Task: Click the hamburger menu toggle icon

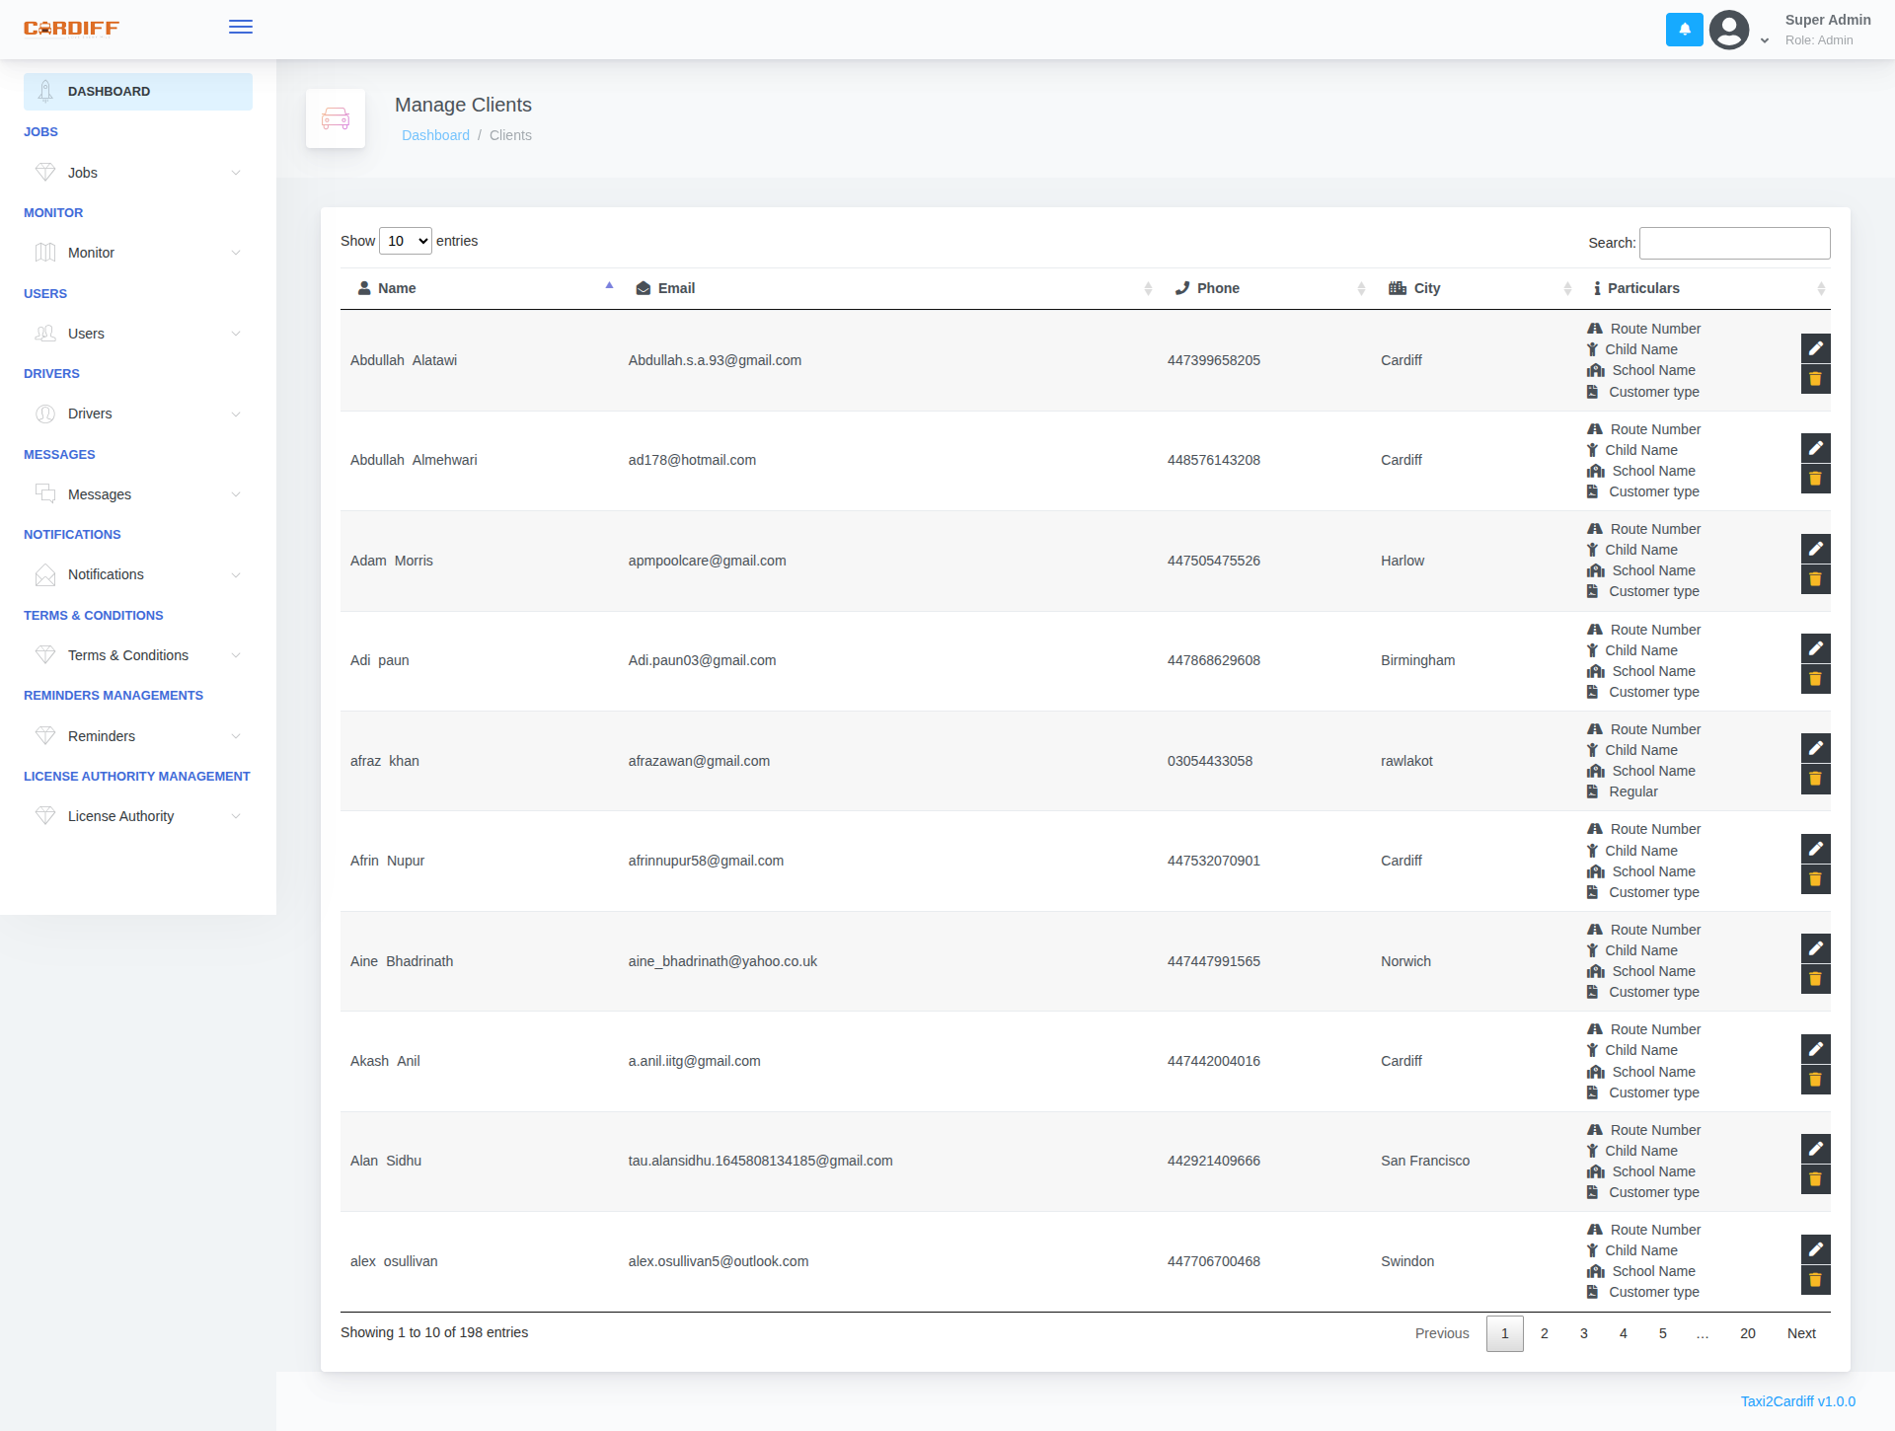Action: pos(240,27)
